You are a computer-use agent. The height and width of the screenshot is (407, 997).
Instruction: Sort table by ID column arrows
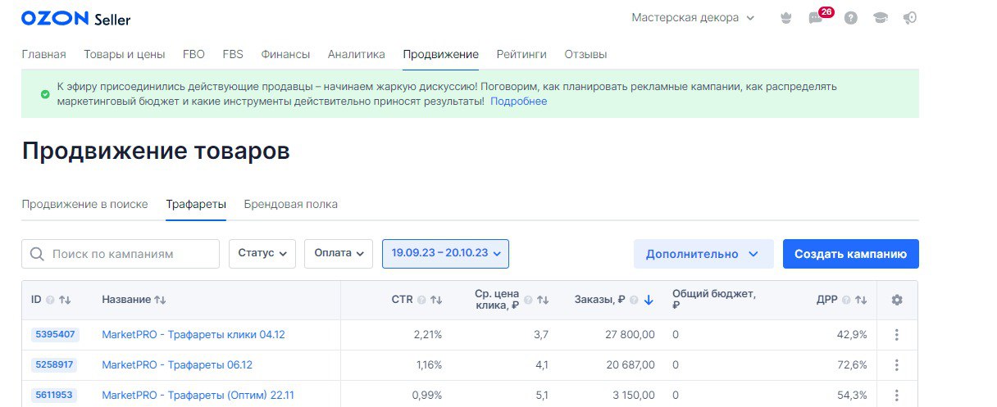click(x=65, y=301)
